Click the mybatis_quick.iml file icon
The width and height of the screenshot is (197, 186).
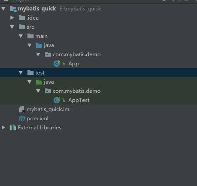click(x=22, y=109)
